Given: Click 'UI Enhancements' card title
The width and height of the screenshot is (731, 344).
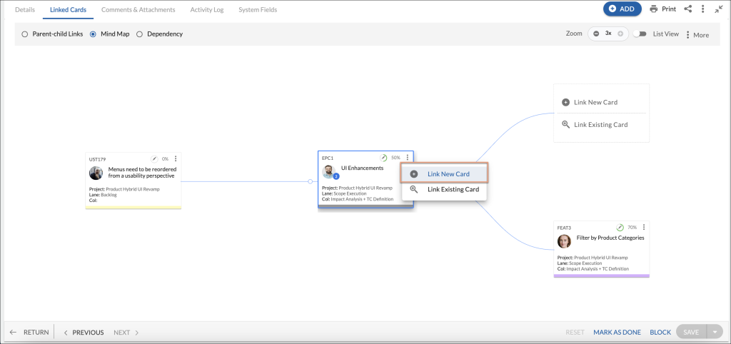Looking at the screenshot, I should click(x=362, y=168).
